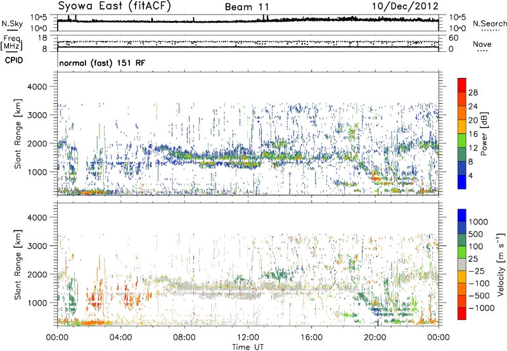The width and height of the screenshot is (507, 351).
Task: Click the sky noise trace panel
Action: [248, 23]
